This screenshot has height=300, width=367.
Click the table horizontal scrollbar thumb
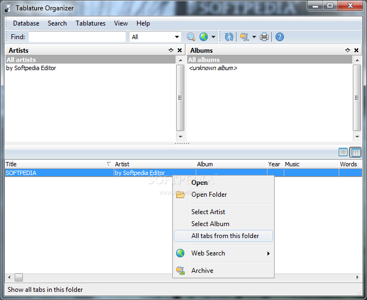18,278
